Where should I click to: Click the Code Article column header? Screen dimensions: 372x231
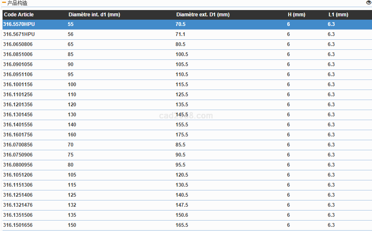(x=18, y=15)
